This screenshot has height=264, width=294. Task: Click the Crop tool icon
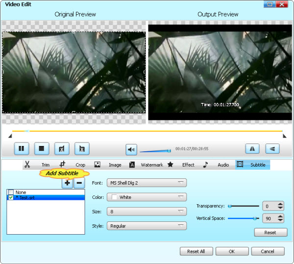coord(62,164)
